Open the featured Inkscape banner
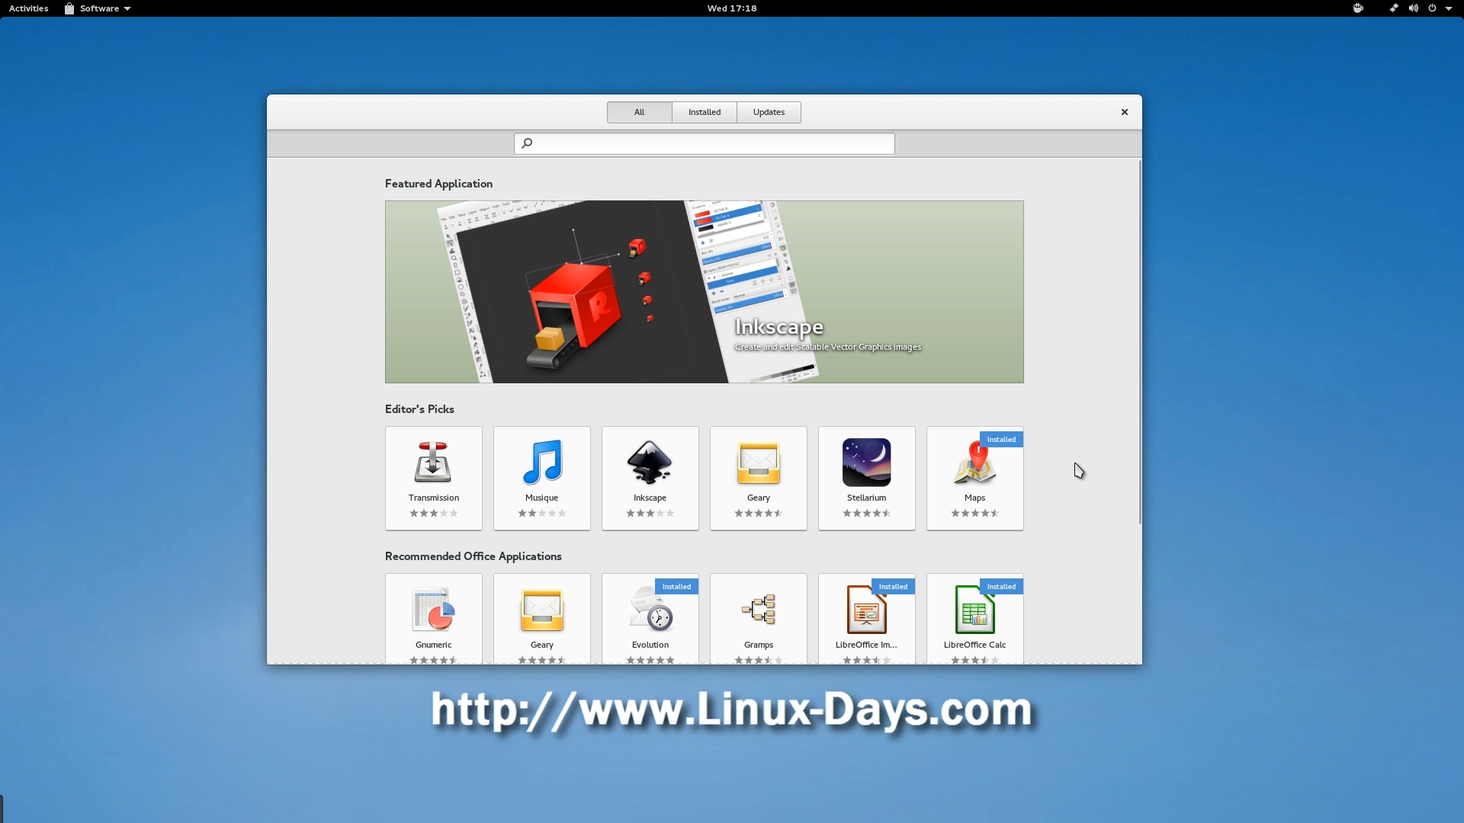Viewport: 1464px width, 823px height. pos(704,292)
